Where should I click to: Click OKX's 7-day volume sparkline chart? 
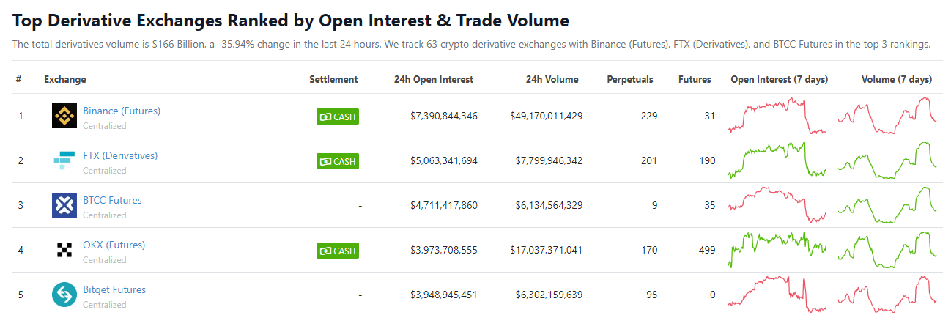click(887, 250)
